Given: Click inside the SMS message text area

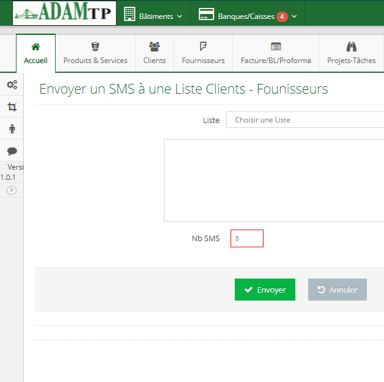Looking at the screenshot, I should coord(274,180).
